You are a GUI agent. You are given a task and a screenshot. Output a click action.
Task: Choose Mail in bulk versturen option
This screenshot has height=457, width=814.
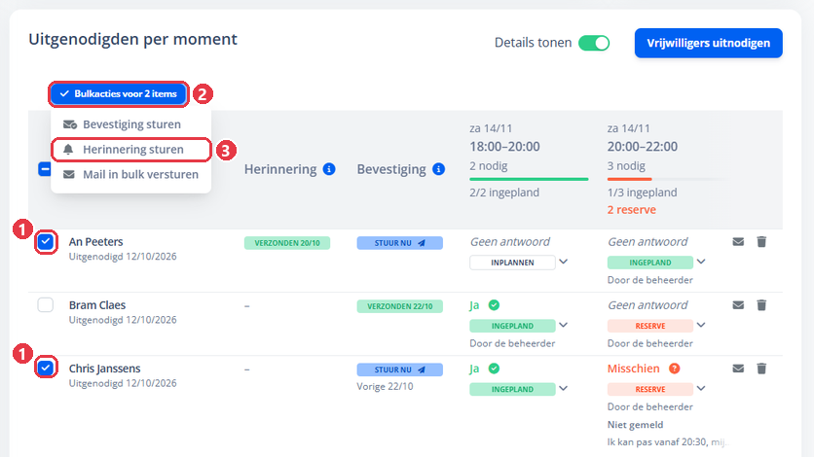coord(130,175)
